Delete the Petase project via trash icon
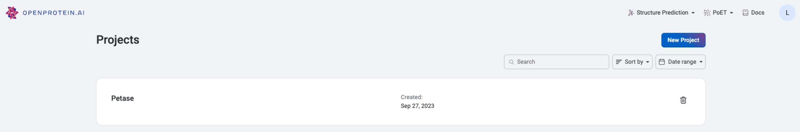Viewport: 800px width, 132px height. [x=683, y=100]
